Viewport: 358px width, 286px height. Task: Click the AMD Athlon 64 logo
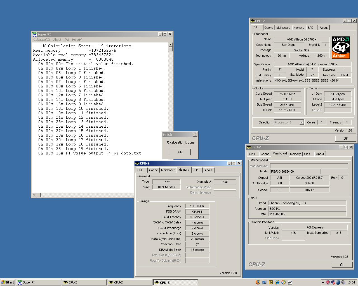[x=341, y=47]
